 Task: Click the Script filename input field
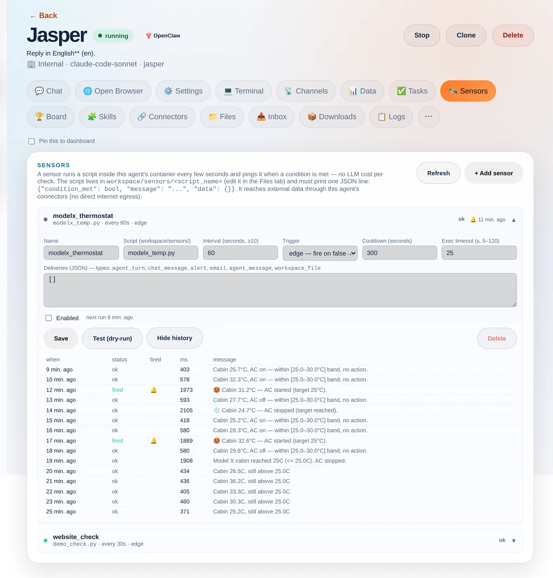tap(161, 253)
